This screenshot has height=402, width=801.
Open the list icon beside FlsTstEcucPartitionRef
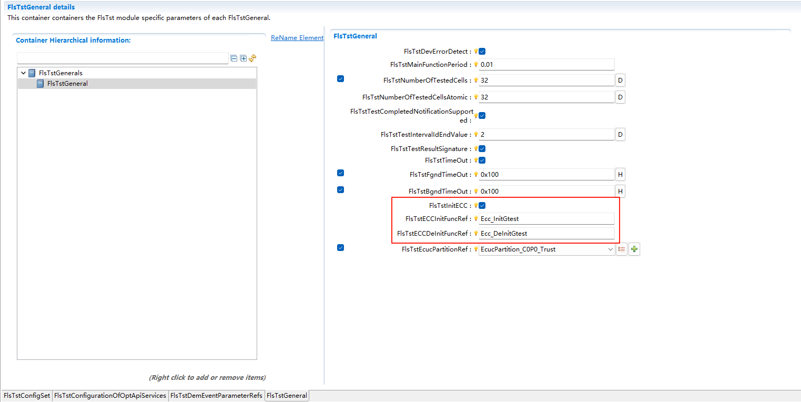622,249
